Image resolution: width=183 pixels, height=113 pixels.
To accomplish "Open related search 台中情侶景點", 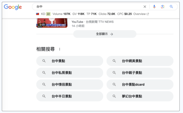I will tap(70, 85).
